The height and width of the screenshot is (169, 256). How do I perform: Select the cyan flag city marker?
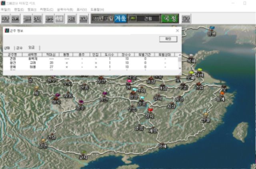click(x=142, y=98)
